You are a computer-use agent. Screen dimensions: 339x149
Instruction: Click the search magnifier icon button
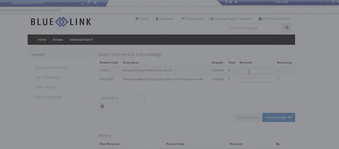287,28
